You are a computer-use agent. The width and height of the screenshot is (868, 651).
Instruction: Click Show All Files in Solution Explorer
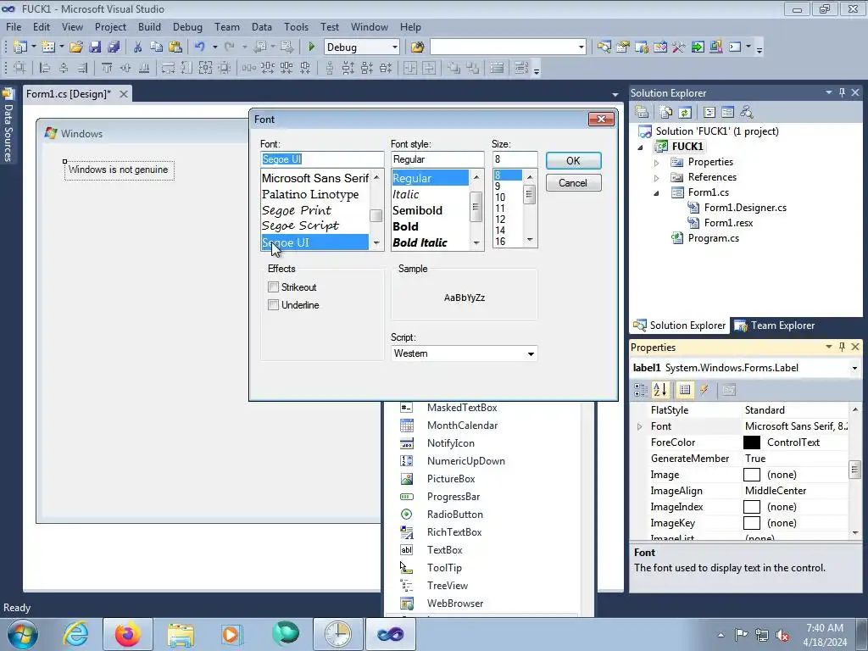(x=666, y=113)
